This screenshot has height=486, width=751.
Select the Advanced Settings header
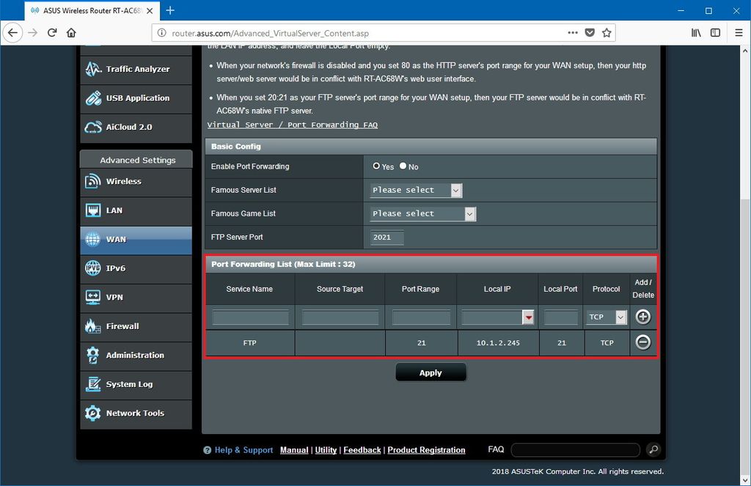coord(136,160)
